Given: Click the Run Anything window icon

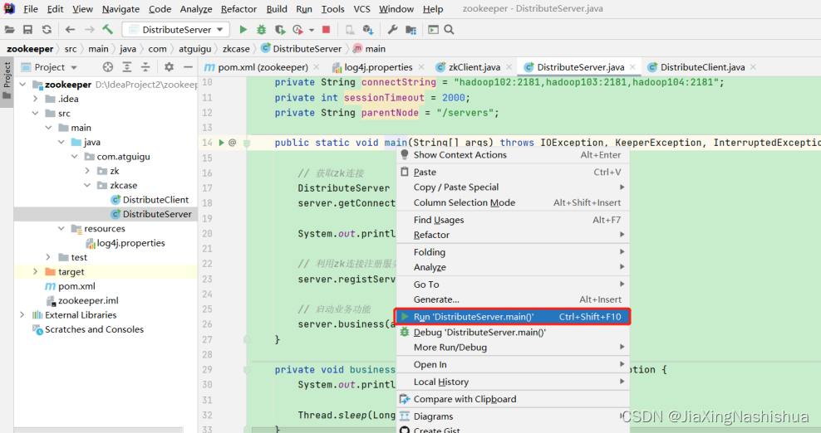Looking at the screenshot, I should [x=434, y=30].
